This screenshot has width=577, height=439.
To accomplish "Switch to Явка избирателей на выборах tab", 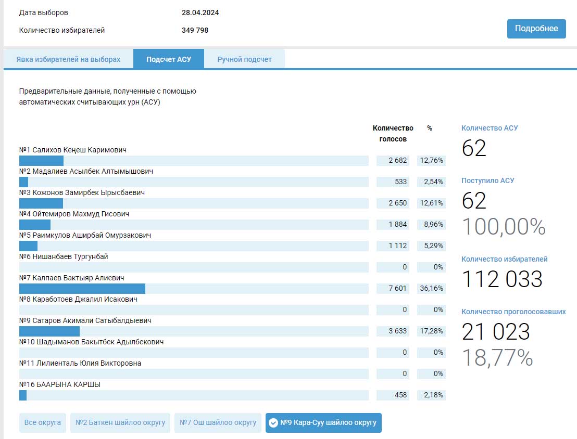I will pos(68,59).
